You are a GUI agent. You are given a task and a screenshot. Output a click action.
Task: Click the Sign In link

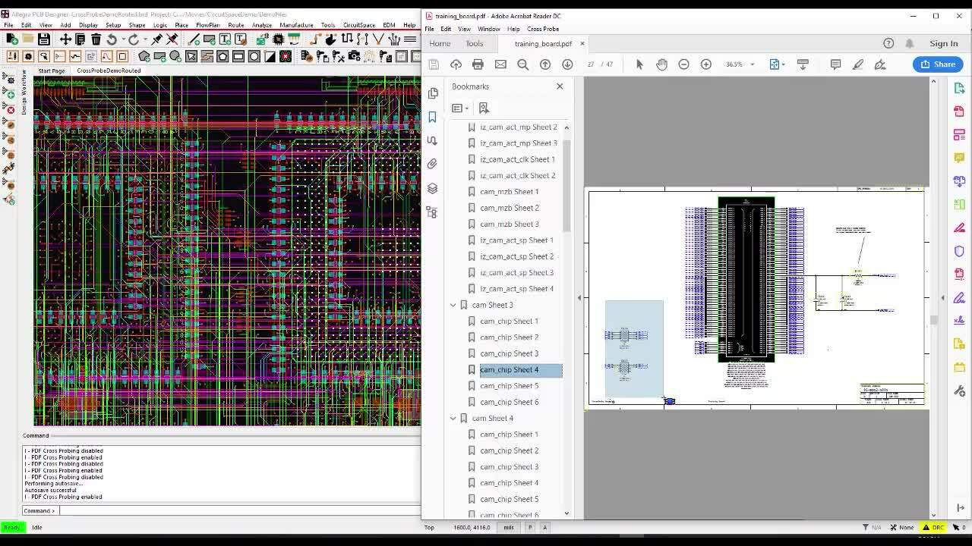944,43
